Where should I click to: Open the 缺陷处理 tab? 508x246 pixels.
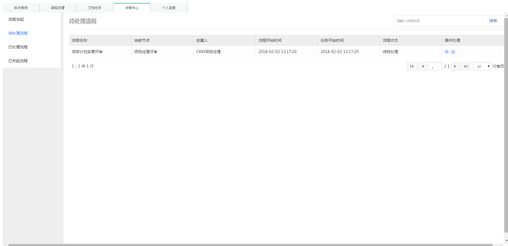click(x=58, y=8)
